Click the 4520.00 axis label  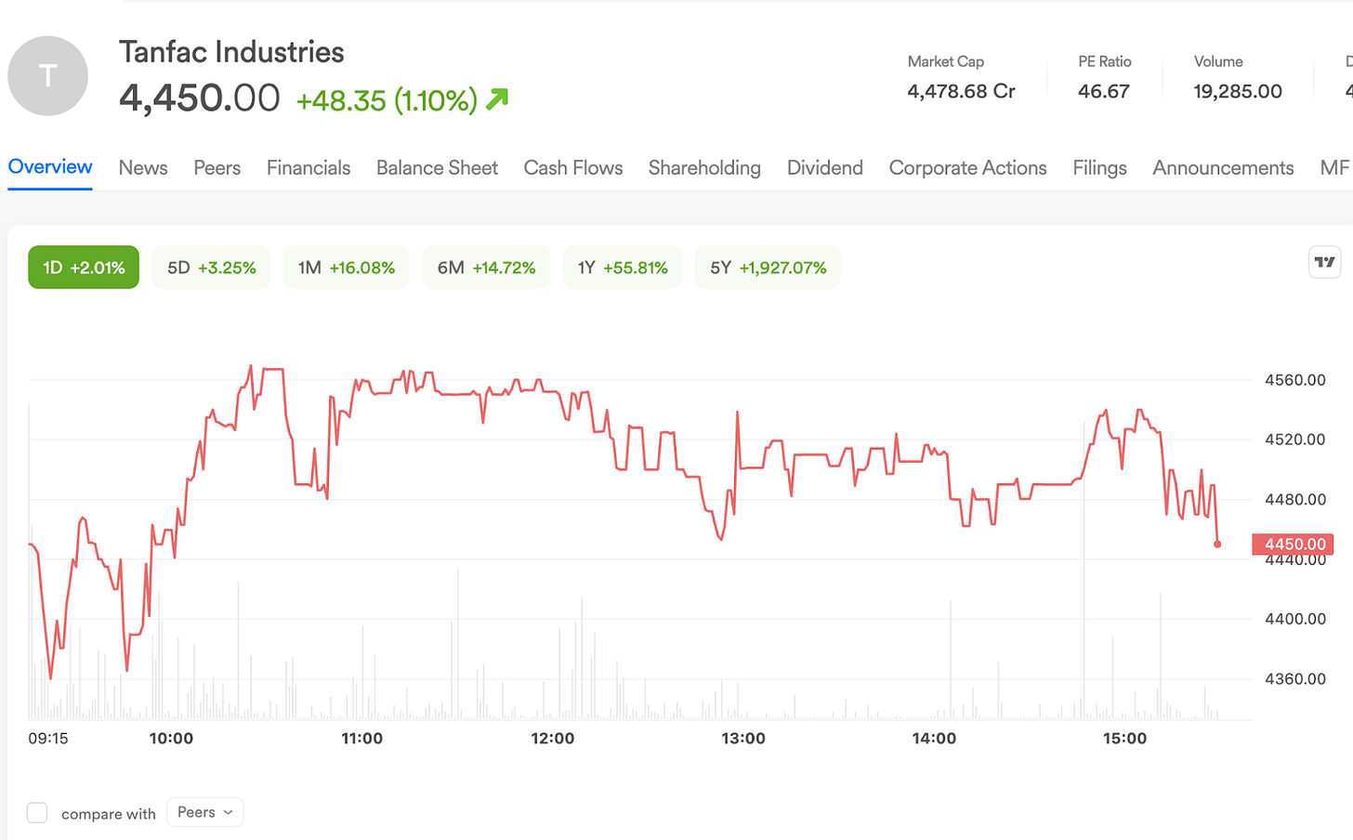coord(1295,440)
